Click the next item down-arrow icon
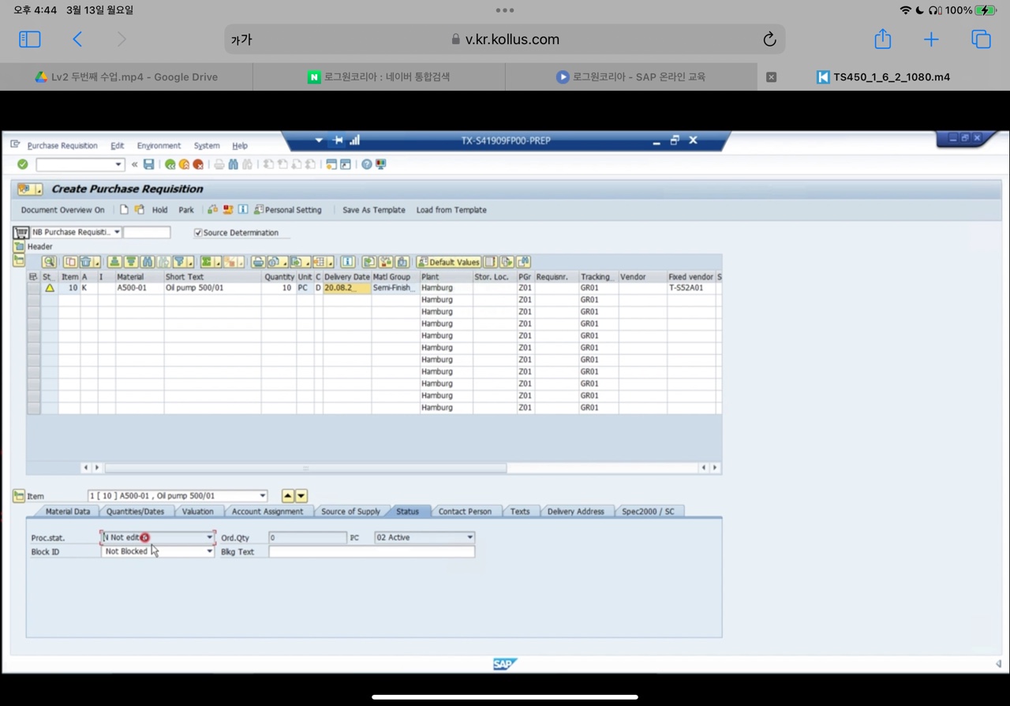 coord(301,496)
